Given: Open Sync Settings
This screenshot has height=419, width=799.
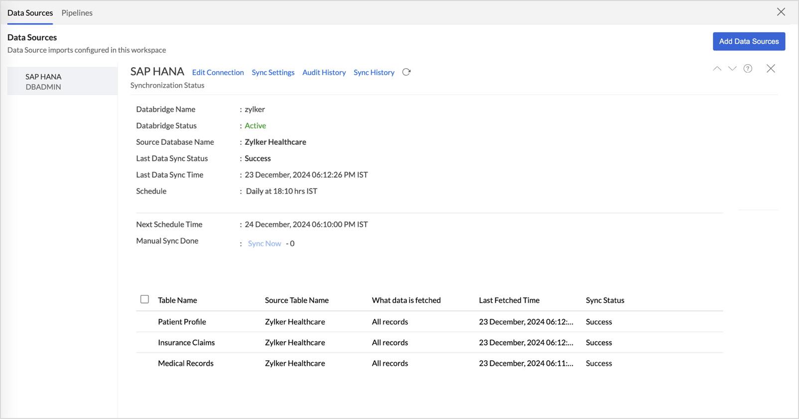Looking at the screenshot, I should (273, 72).
